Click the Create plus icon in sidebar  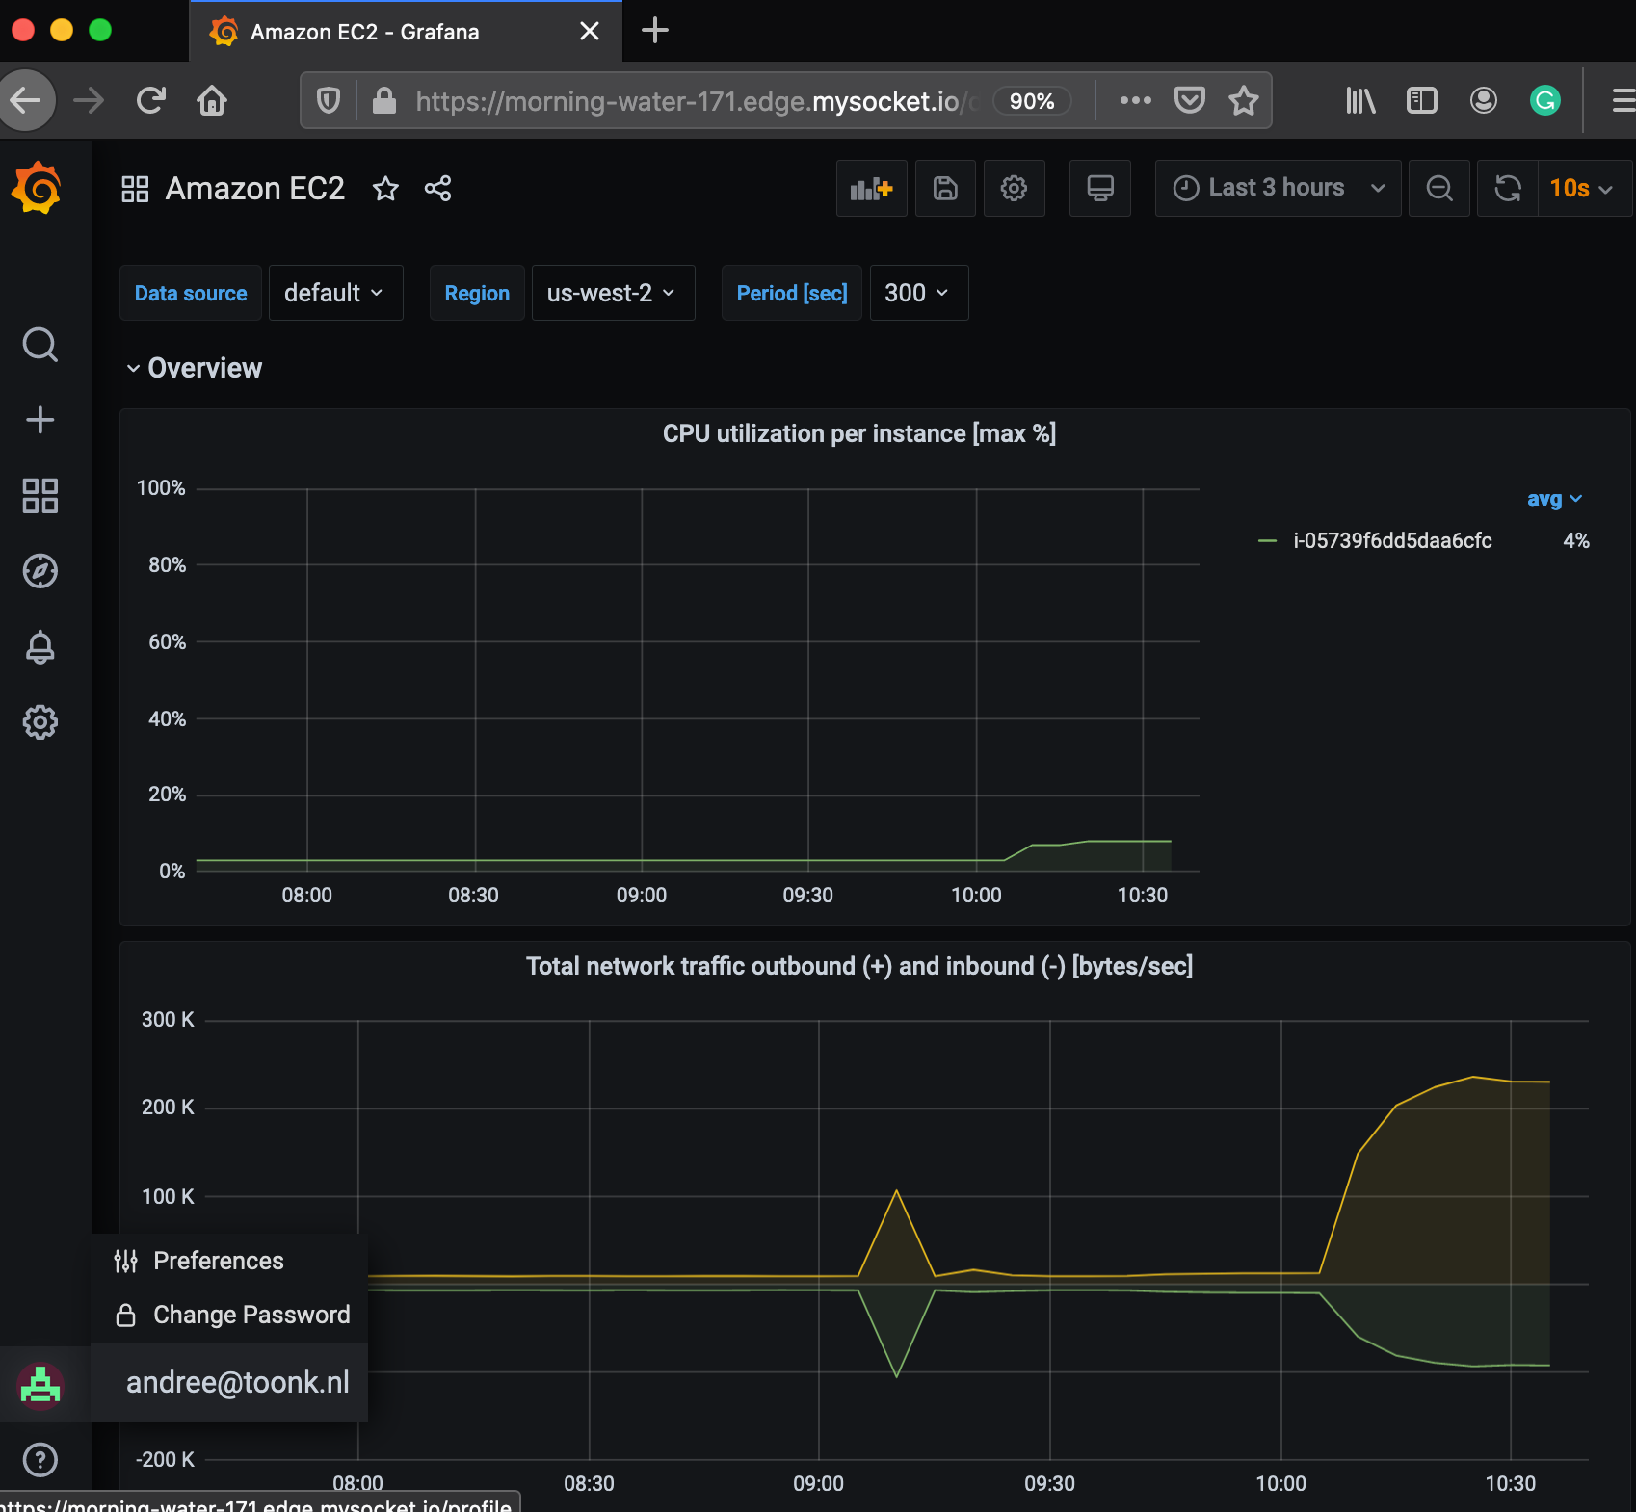[40, 420]
